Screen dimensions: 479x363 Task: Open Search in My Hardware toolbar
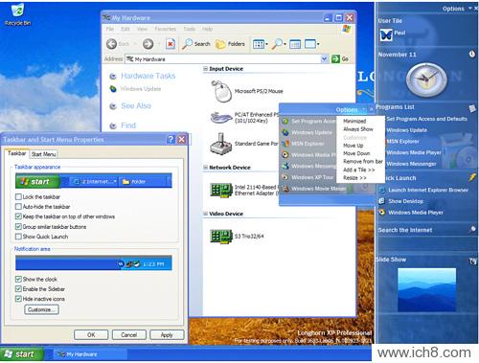pyautogui.click(x=196, y=44)
